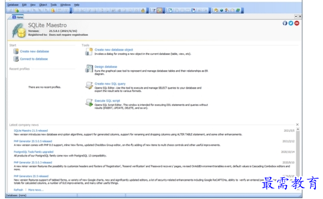Click the Connect to database icon
The image size is (323, 199).
coord(16,59)
